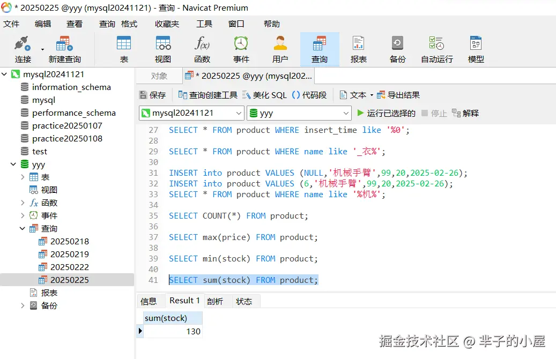The height and width of the screenshot is (359, 556).
Task: Collapse the yyy database node
Action: (x=13, y=164)
